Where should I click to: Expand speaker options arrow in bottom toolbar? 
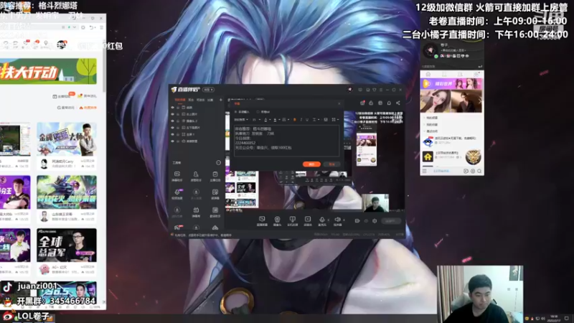[344, 220]
